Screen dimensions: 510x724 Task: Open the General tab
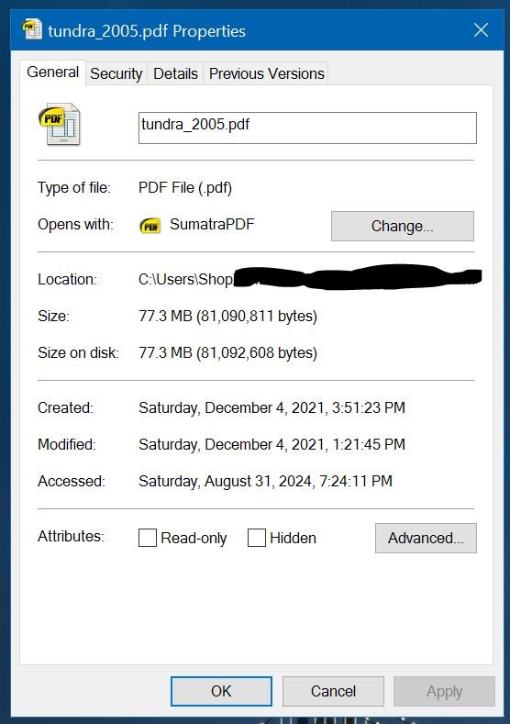(x=52, y=72)
